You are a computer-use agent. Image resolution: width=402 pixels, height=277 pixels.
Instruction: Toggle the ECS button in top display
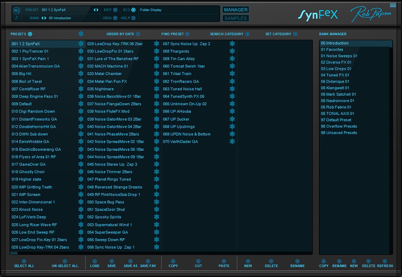tap(133, 10)
